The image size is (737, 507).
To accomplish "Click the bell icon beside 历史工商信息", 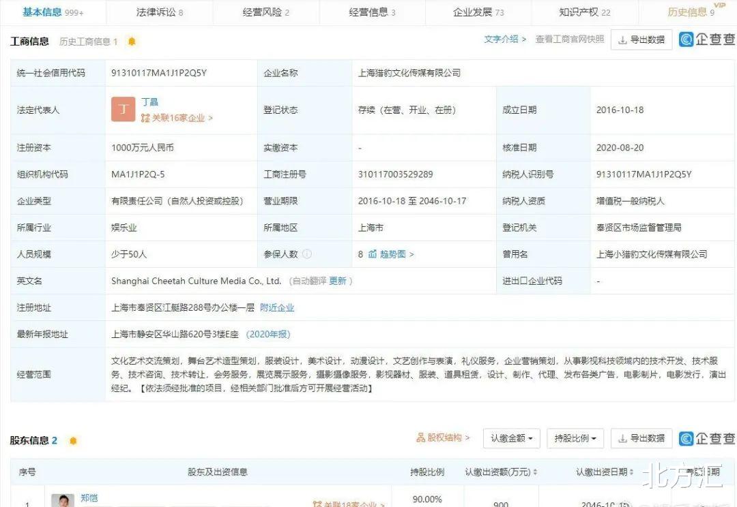I will pos(132,41).
